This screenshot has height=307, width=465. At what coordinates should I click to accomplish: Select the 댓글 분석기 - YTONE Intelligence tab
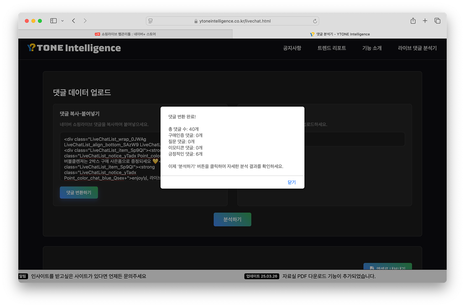[x=339, y=34]
